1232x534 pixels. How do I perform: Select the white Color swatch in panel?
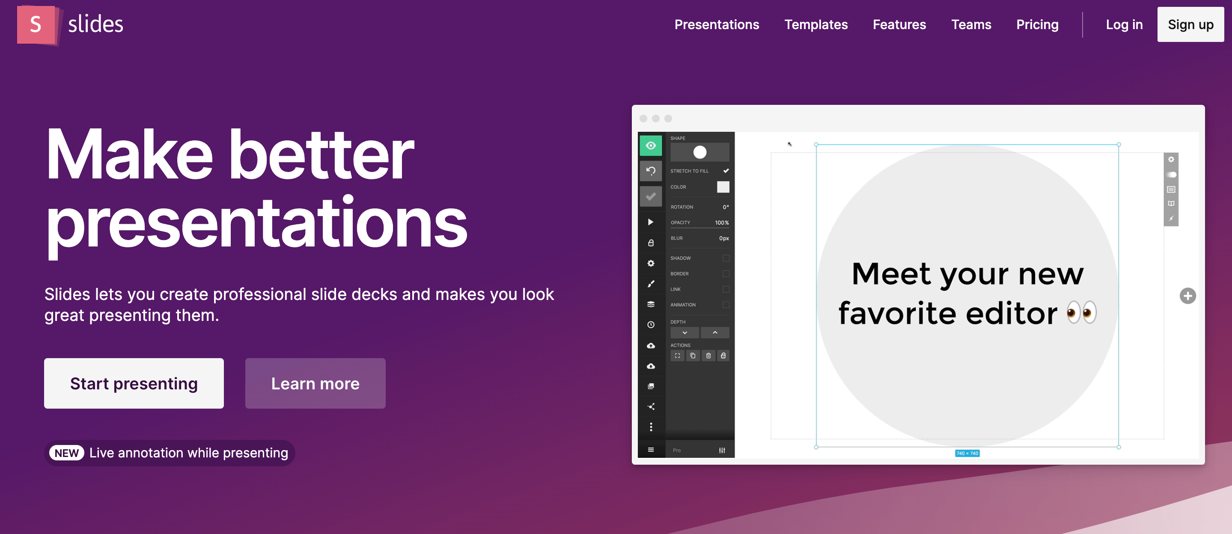(723, 186)
